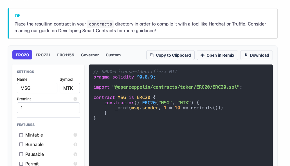Click the 'contracts' inline code text
This screenshot has width=290, height=166.
(x=100, y=24)
